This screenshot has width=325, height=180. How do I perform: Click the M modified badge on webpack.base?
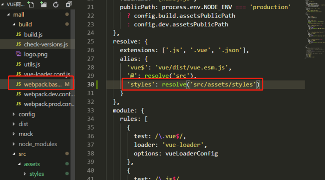67,84
